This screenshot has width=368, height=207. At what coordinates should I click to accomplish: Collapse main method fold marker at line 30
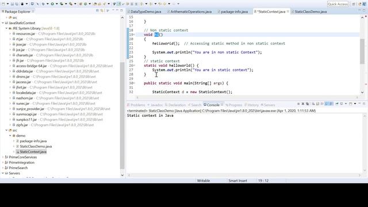[134, 83]
